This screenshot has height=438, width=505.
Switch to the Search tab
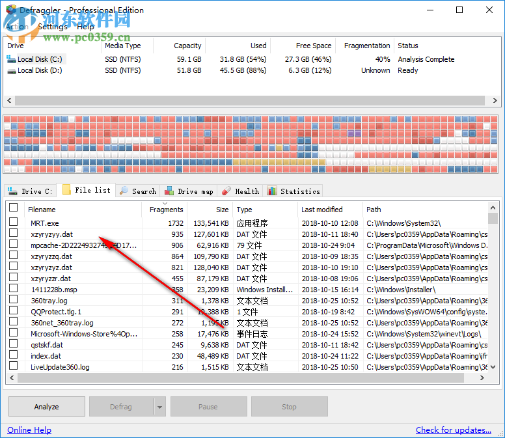(138, 191)
